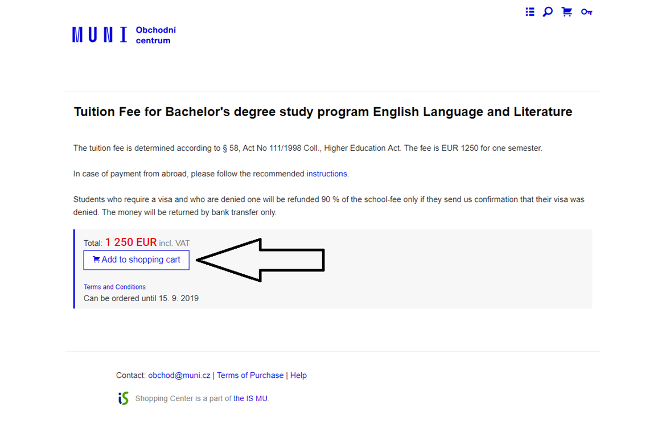Open the category list icon in header

click(530, 12)
